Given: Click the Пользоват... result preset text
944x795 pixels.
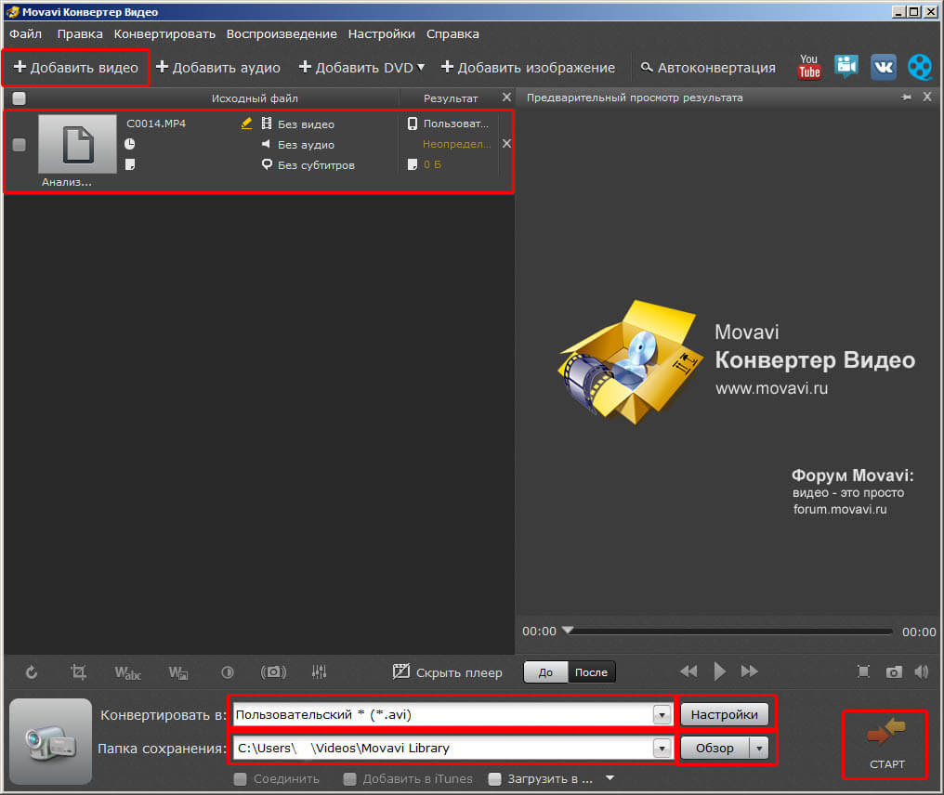Looking at the screenshot, I should pos(456,124).
